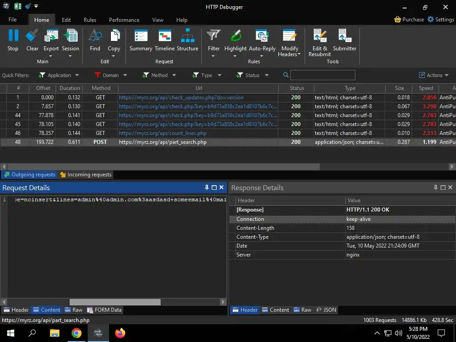Open the Session tool
456x342 pixels.
(70, 36)
